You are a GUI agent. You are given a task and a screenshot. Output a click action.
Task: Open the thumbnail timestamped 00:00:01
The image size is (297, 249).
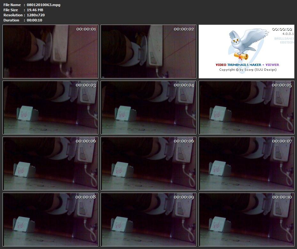pyautogui.click(x=50, y=52)
